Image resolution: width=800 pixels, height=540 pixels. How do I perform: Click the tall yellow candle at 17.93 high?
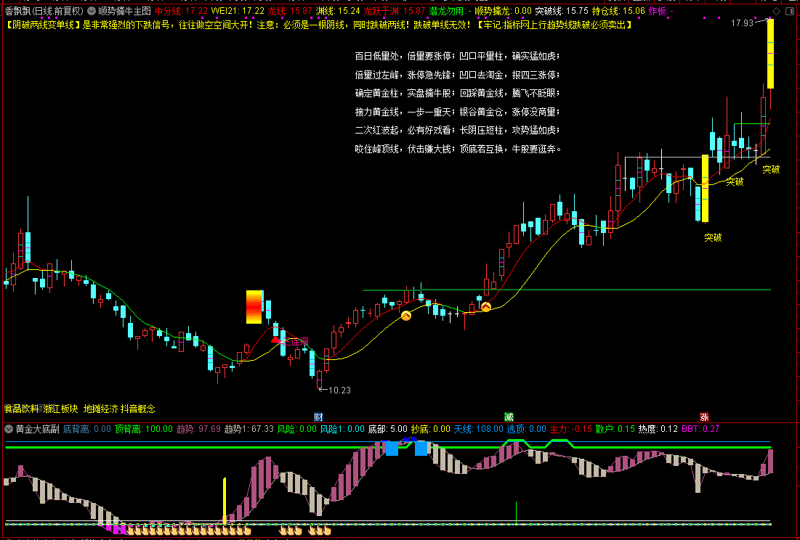(770, 54)
